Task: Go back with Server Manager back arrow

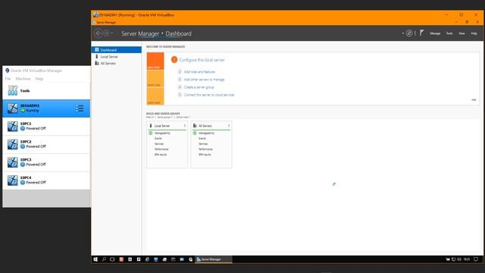Action: coord(99,33)
